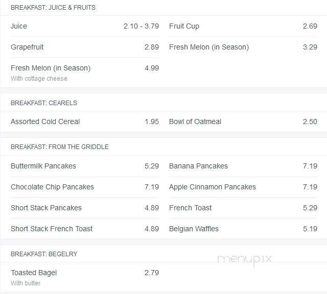This screenshot has width=327, height=294.
Task: Choose Belgian Waffles
Action: 243,229
